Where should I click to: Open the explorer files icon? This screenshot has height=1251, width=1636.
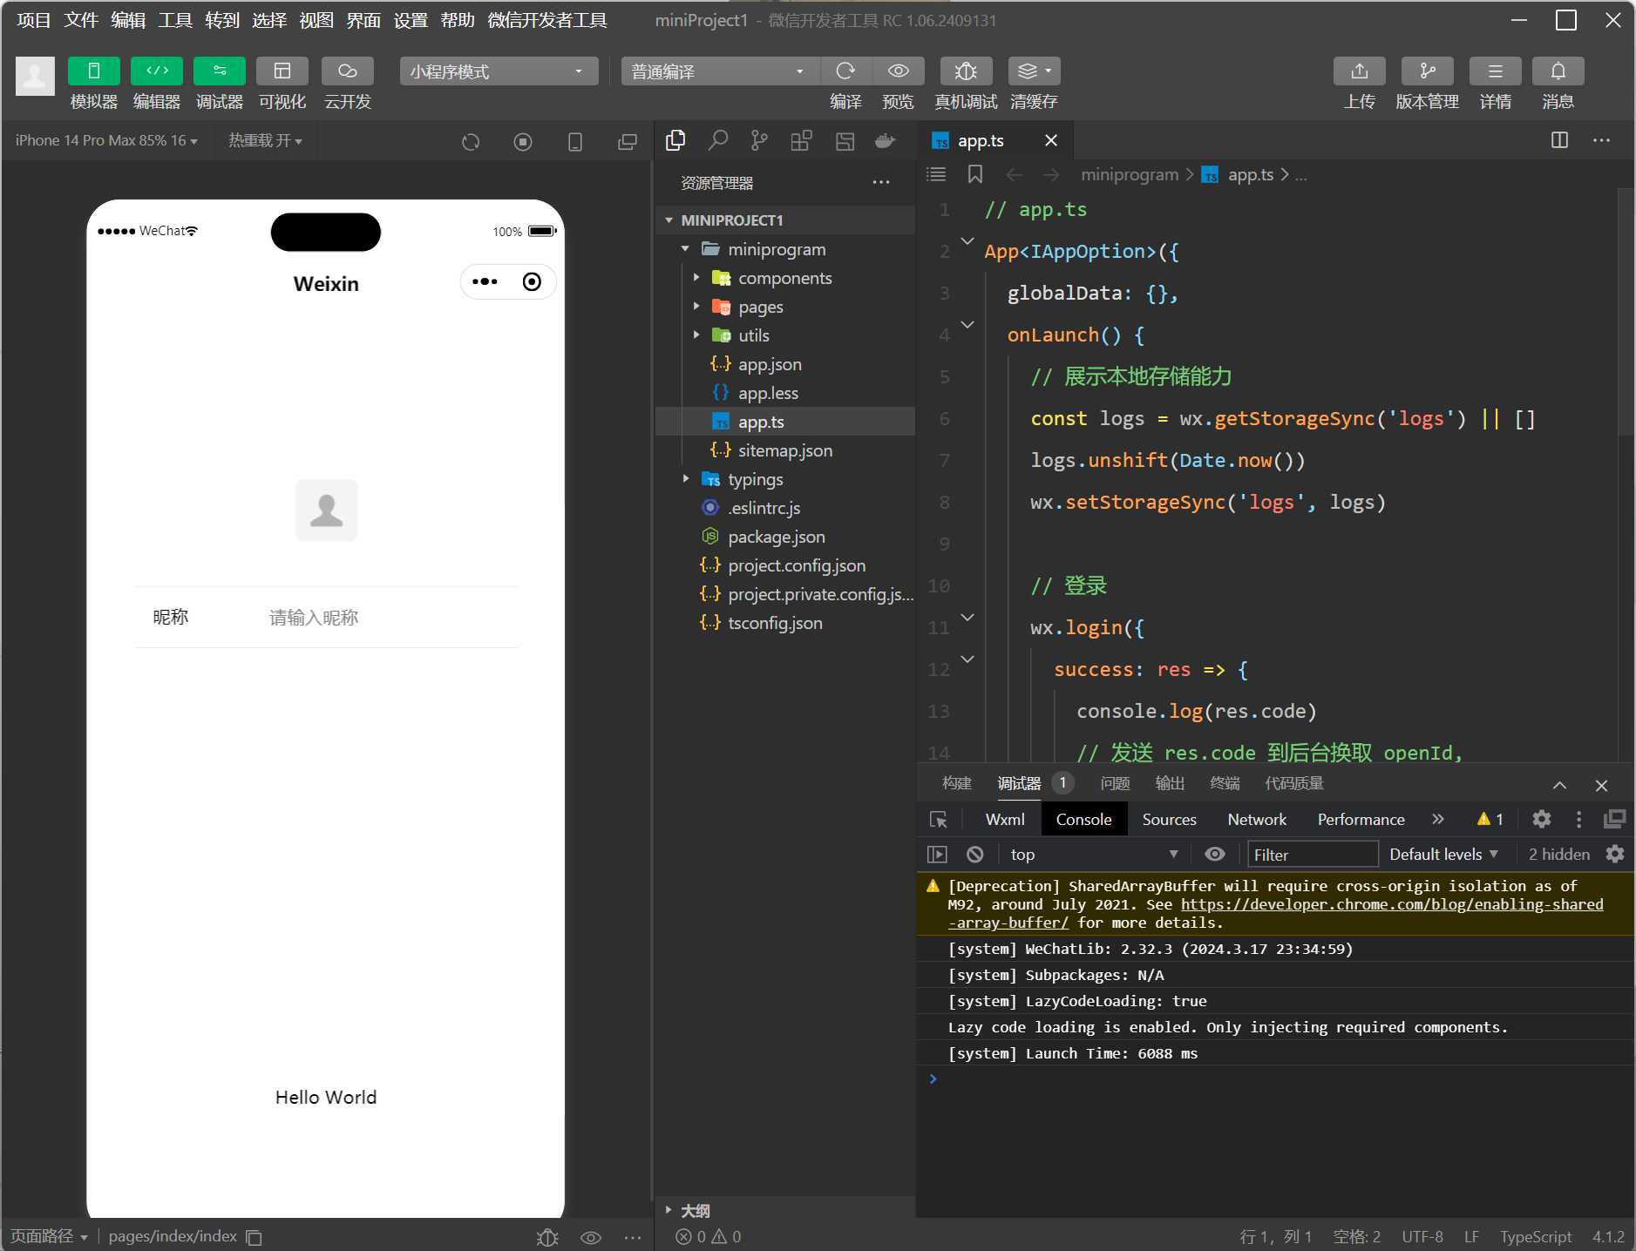(675, 140)
